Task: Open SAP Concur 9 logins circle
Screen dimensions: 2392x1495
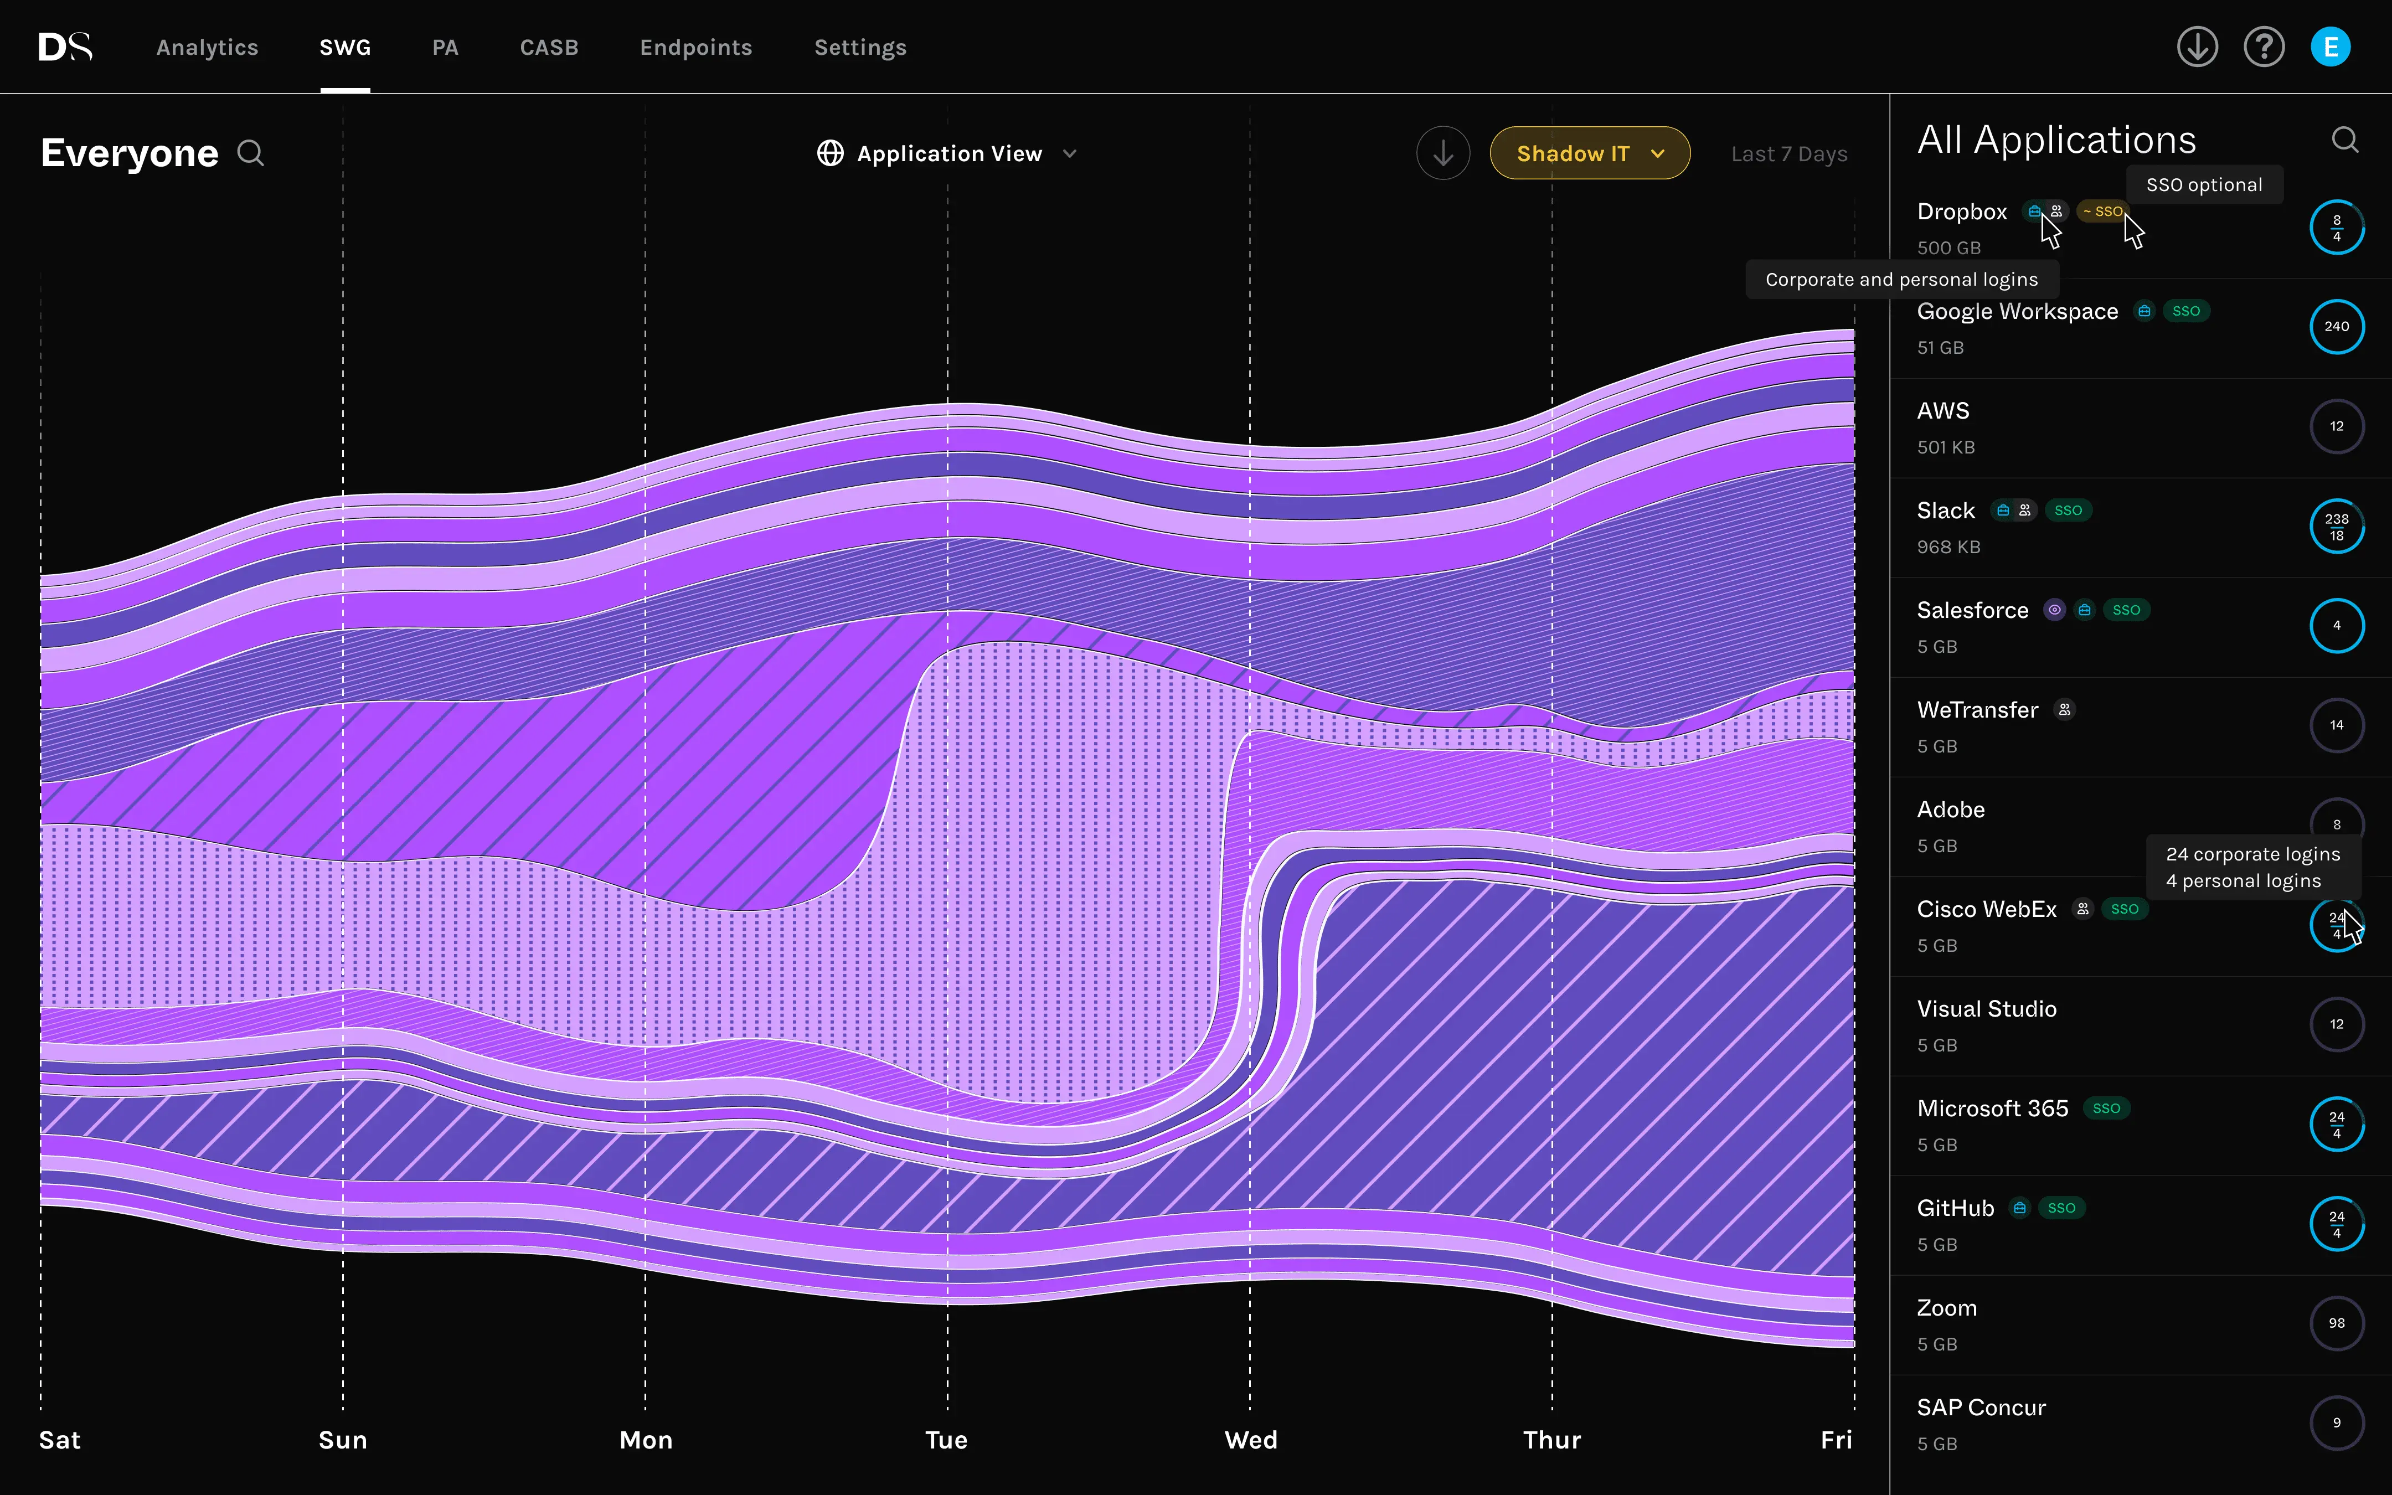Action: click(2337, 1423)
